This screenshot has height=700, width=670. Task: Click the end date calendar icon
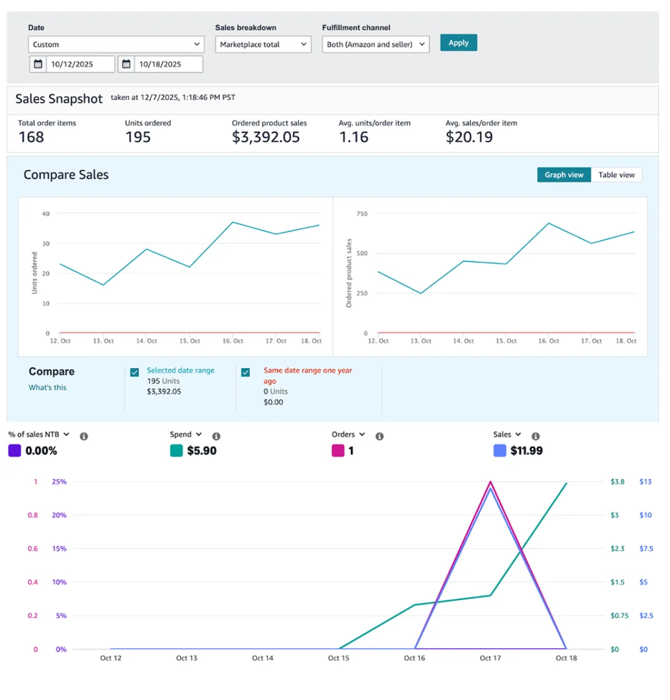[126, 64]
